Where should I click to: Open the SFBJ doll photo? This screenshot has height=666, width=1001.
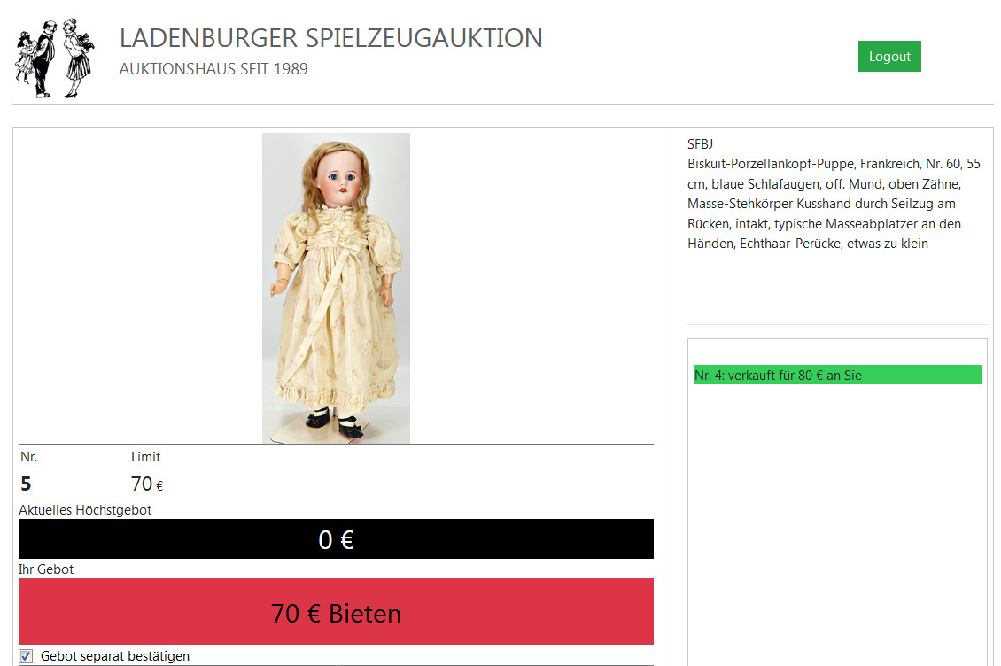(x=336, y=288)
